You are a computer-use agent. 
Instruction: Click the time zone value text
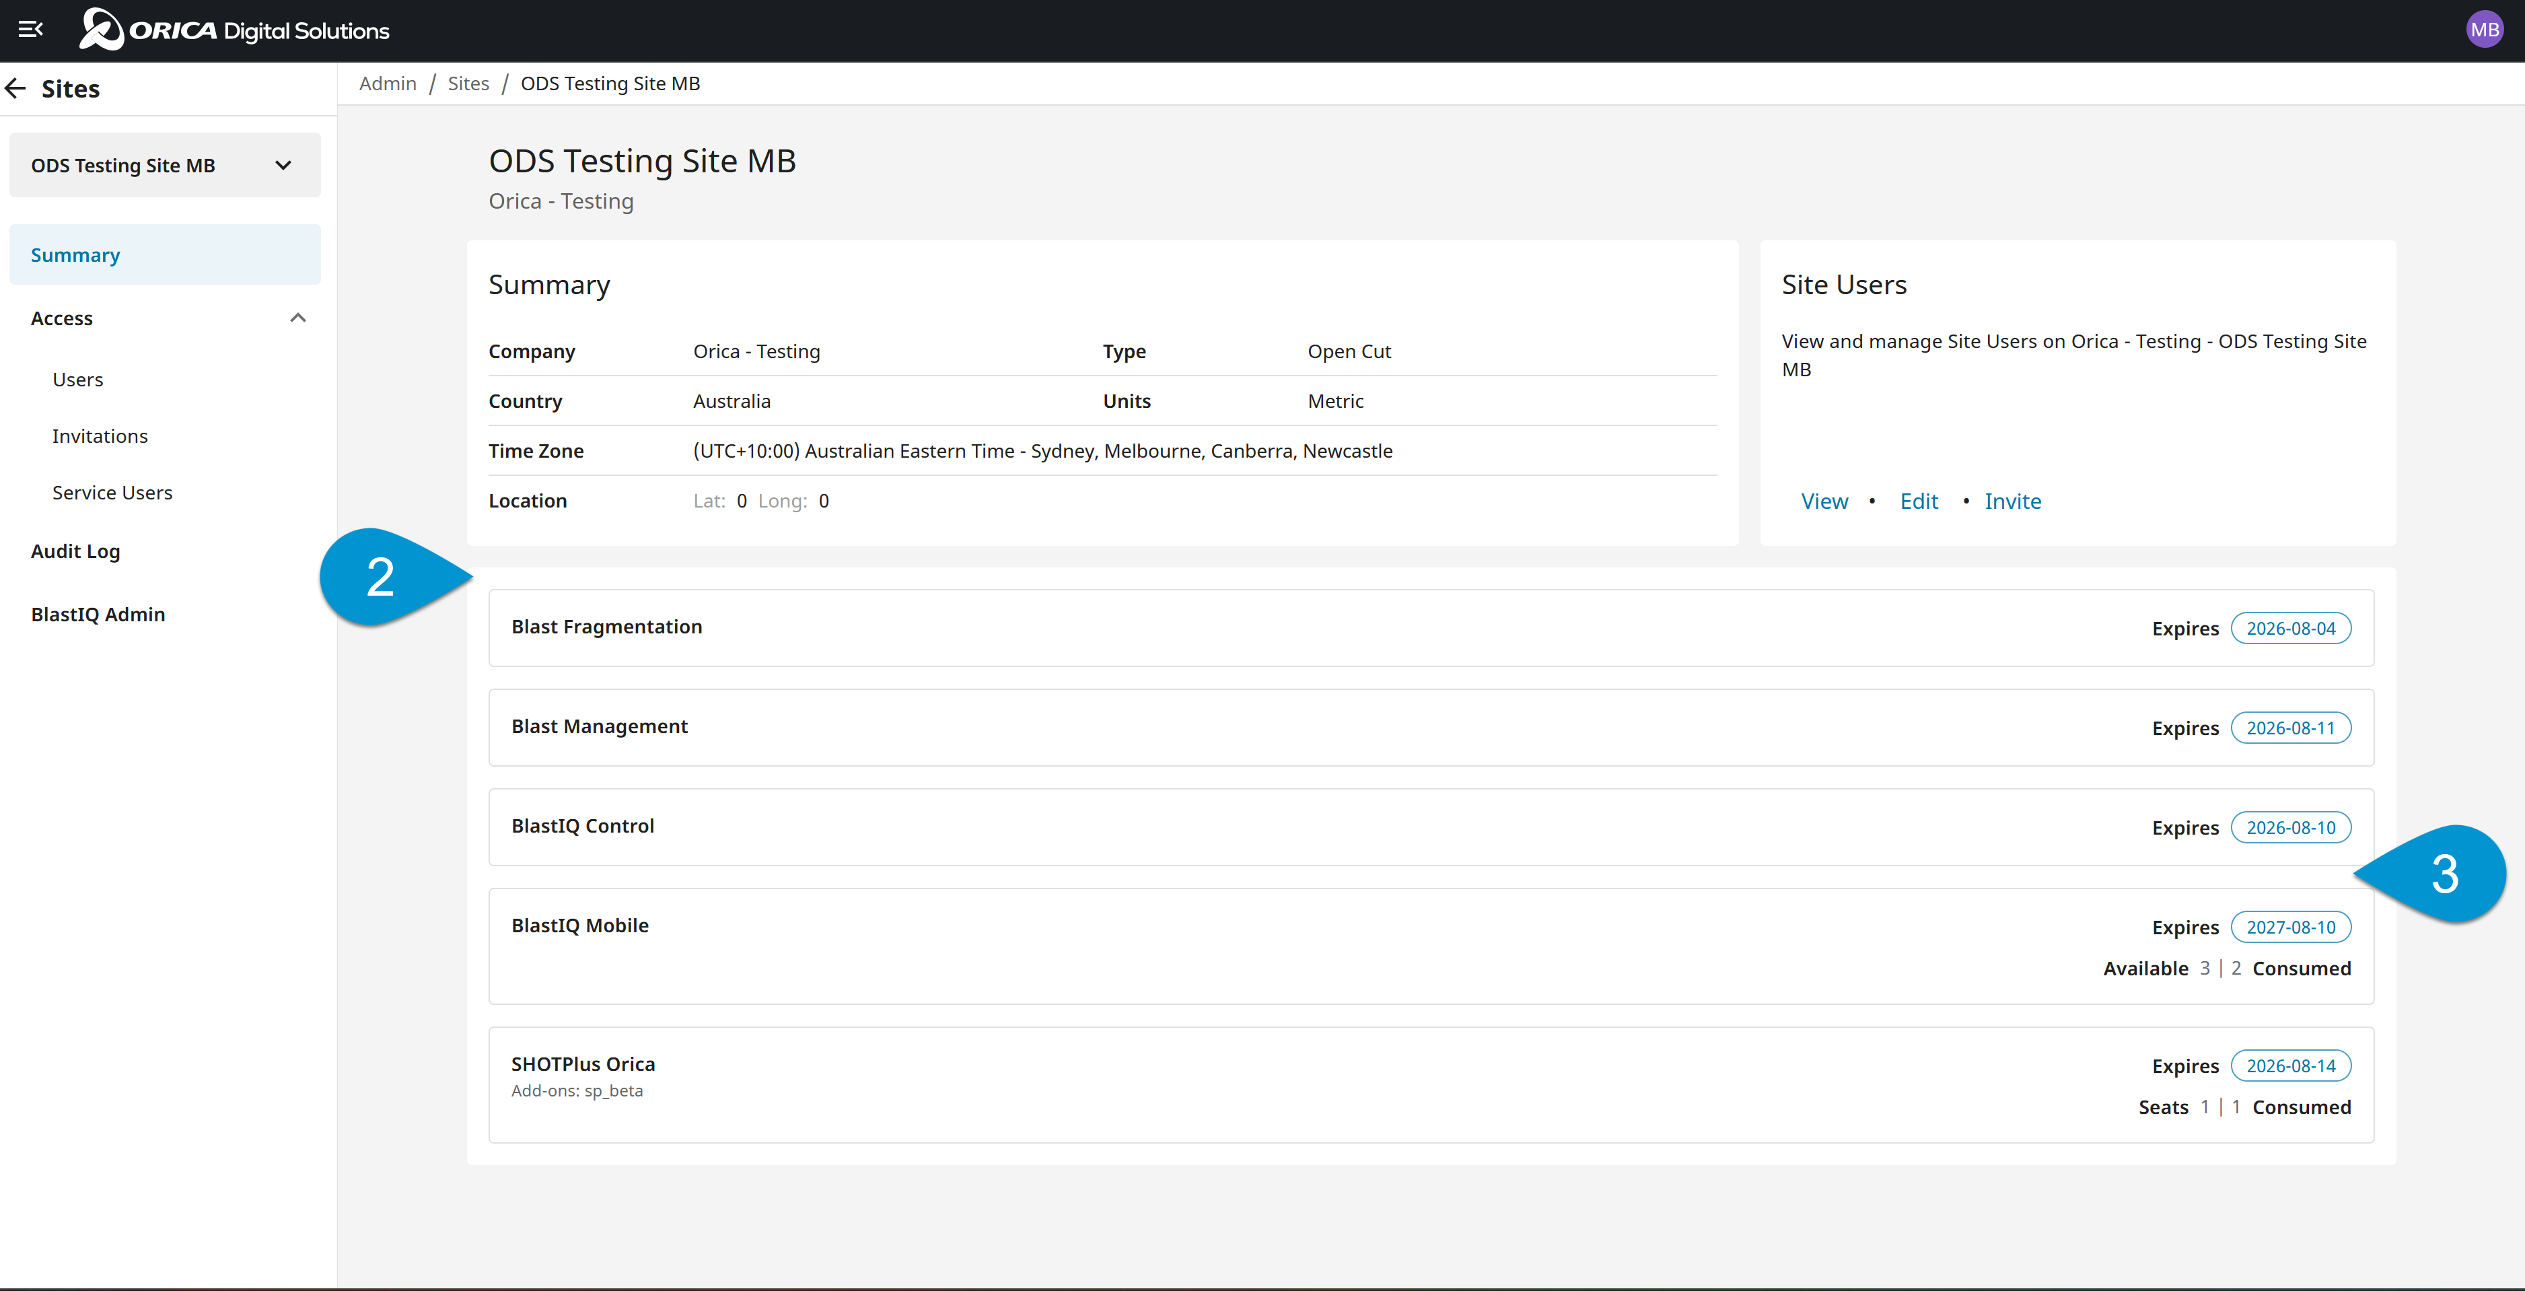pyautogui.click(x=1042, y=451)
